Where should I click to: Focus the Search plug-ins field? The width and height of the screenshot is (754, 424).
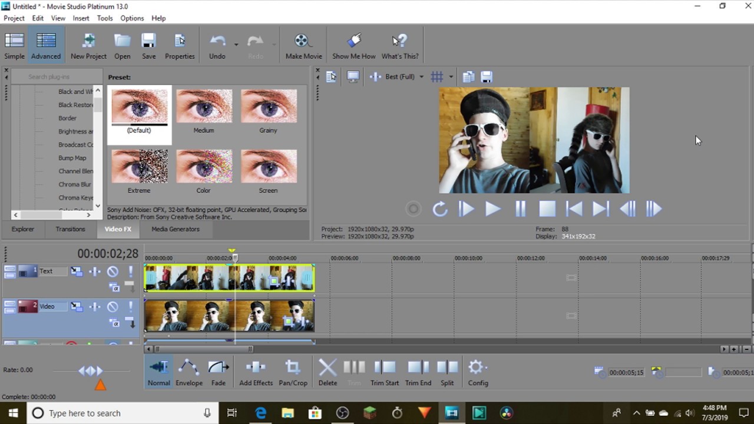point(57,77)
